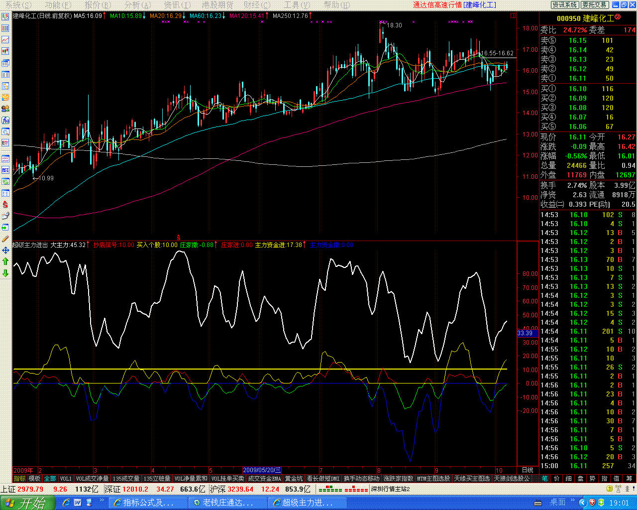The width and height of the screenshot is (637, 510).
Task: Toggle the red box at chart top-right corner
Action: coord(513,15)
